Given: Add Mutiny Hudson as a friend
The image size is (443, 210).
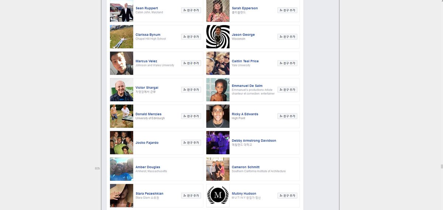Looking at the screenshot, I should 287,196.
